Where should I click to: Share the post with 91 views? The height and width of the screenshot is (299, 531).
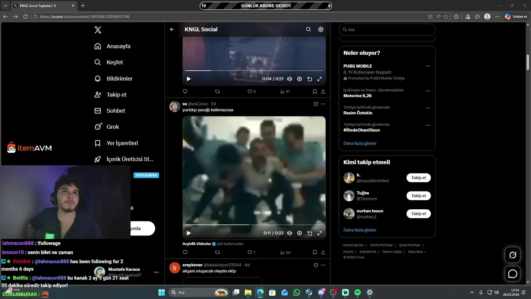323,91
